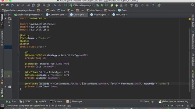195x109 pixels.
Task: Change the LF line separator selector
Action: point(173,106)
